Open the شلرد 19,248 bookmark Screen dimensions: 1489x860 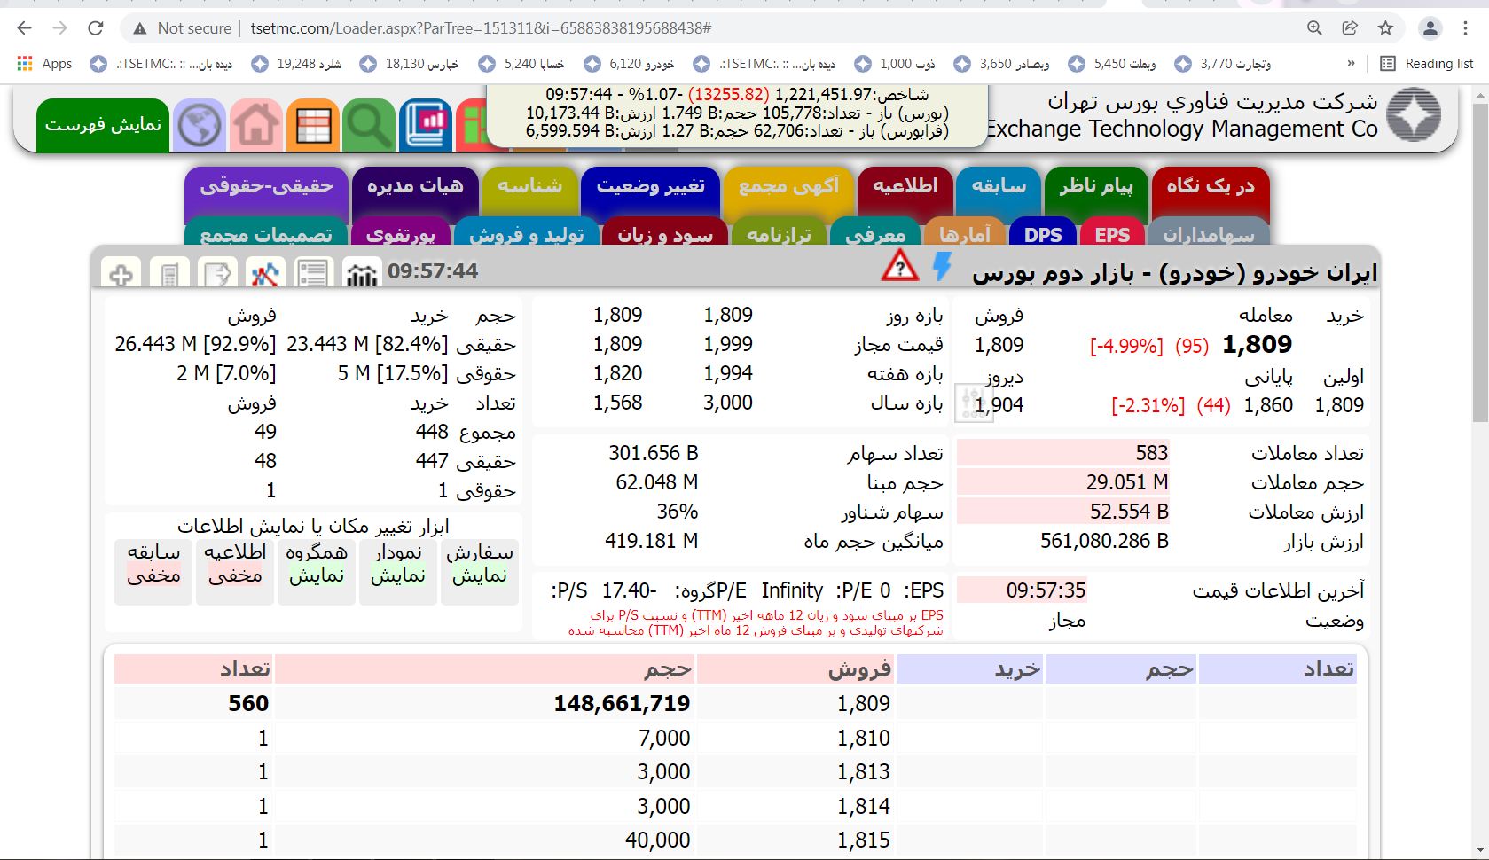coord(296,64)
